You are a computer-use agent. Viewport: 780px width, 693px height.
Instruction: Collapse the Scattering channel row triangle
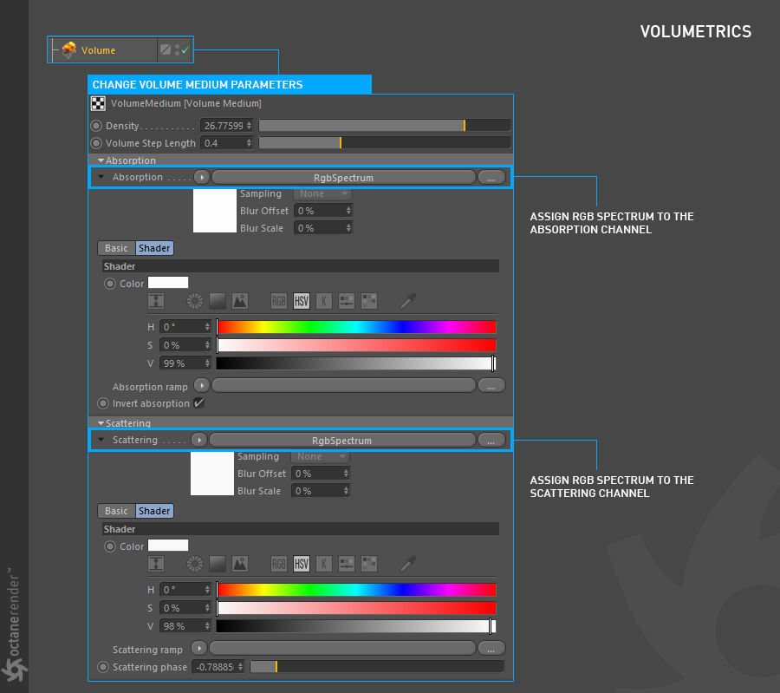point(101,440)
